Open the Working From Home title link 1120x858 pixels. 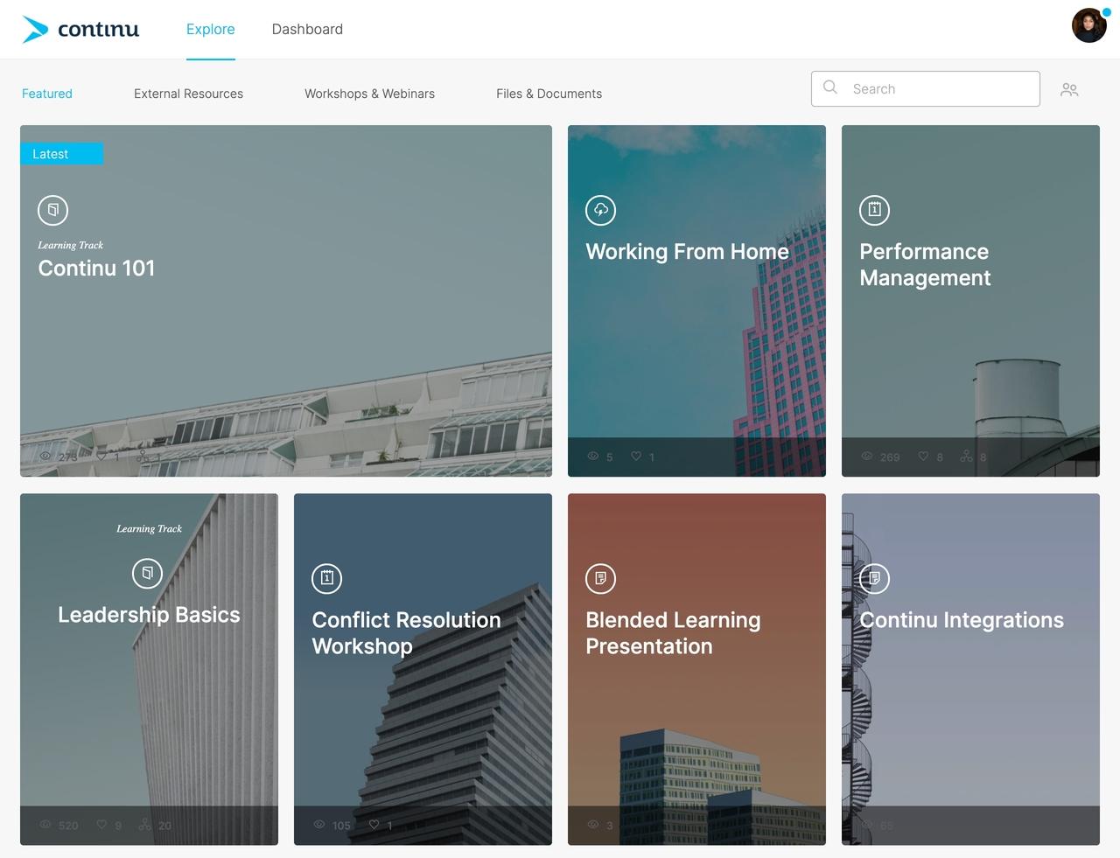(x=687, y=252)
